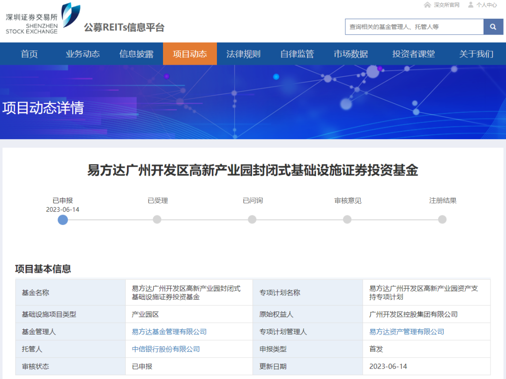Screen dimensions: 506x379
Task: Click the 已受理 step label
Action: pyautogui.click(x=158, y=201)
